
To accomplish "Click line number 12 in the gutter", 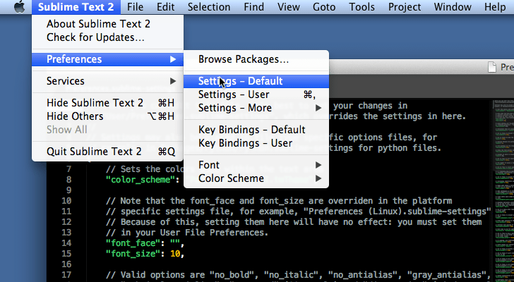I will click(66, 222).
